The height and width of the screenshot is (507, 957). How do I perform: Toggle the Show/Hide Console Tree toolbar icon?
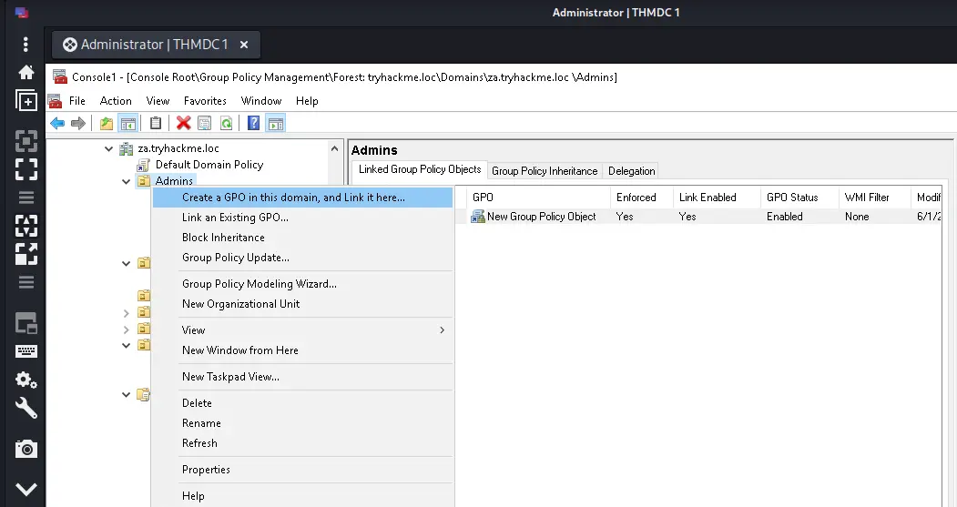[x=128, y=123]
